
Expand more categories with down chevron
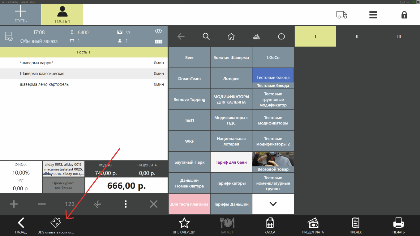pos(273,204)
